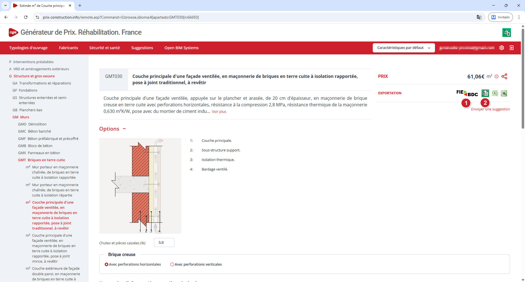The width and height of the screenshot is (525, 282).
Task: Click the 'Chutes et pièces cassées' input field
Action: point(164,243)
